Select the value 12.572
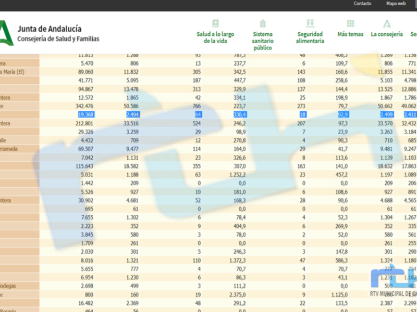417x312 pixels. (85, 98)
